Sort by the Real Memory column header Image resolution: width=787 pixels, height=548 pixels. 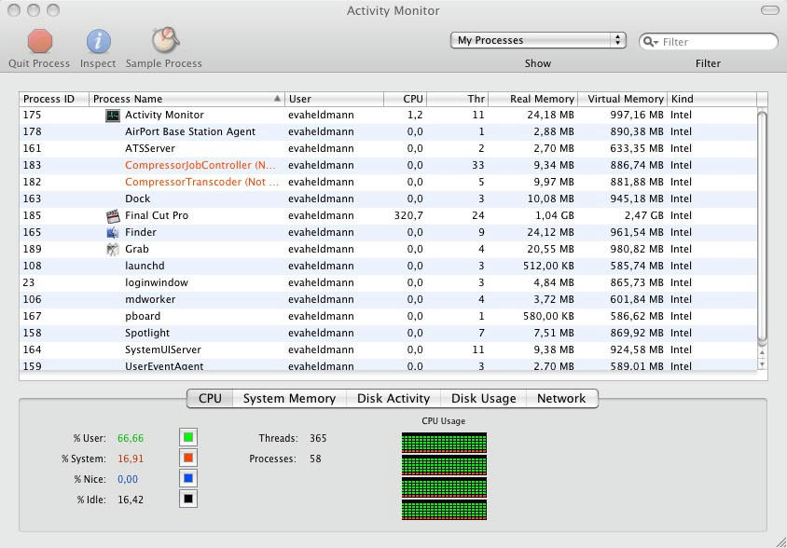[x=533, y=99]
